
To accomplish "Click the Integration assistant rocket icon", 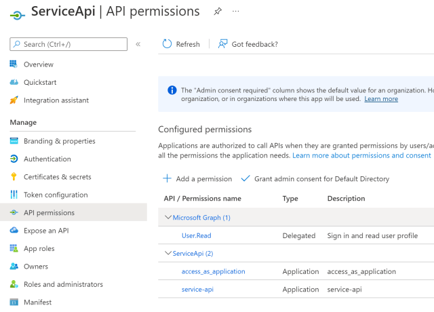I will coord(14,100).
